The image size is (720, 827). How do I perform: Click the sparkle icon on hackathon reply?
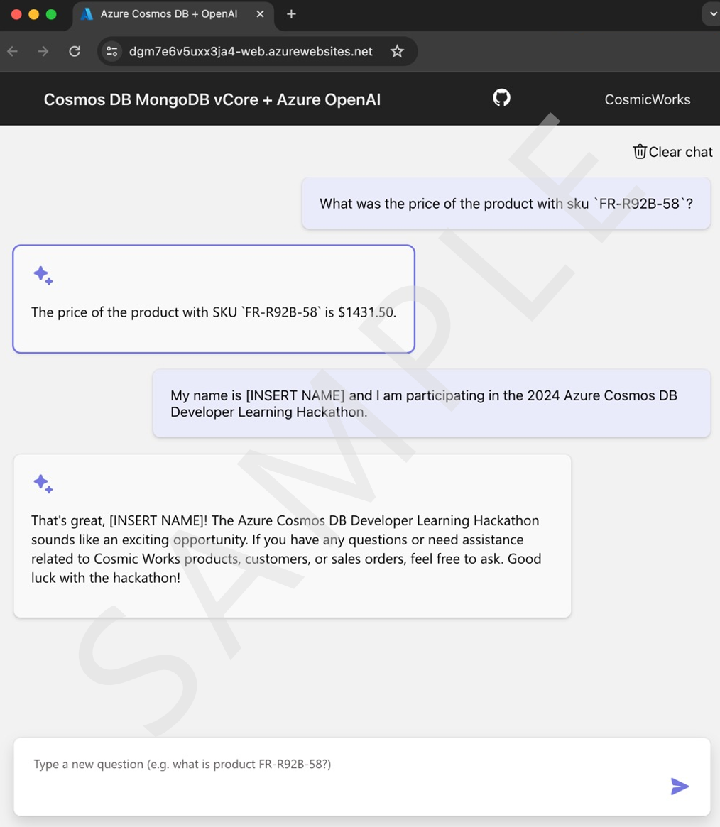coord(43,483)
